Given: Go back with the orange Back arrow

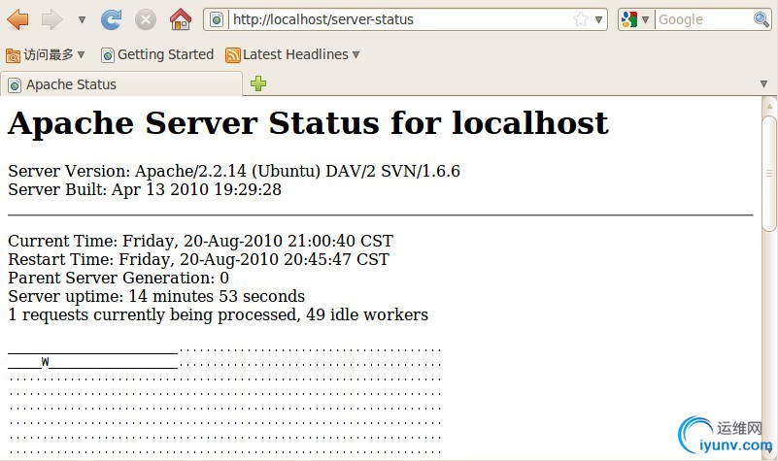Looking at the screenshot, I should click(x=17, y=19).
